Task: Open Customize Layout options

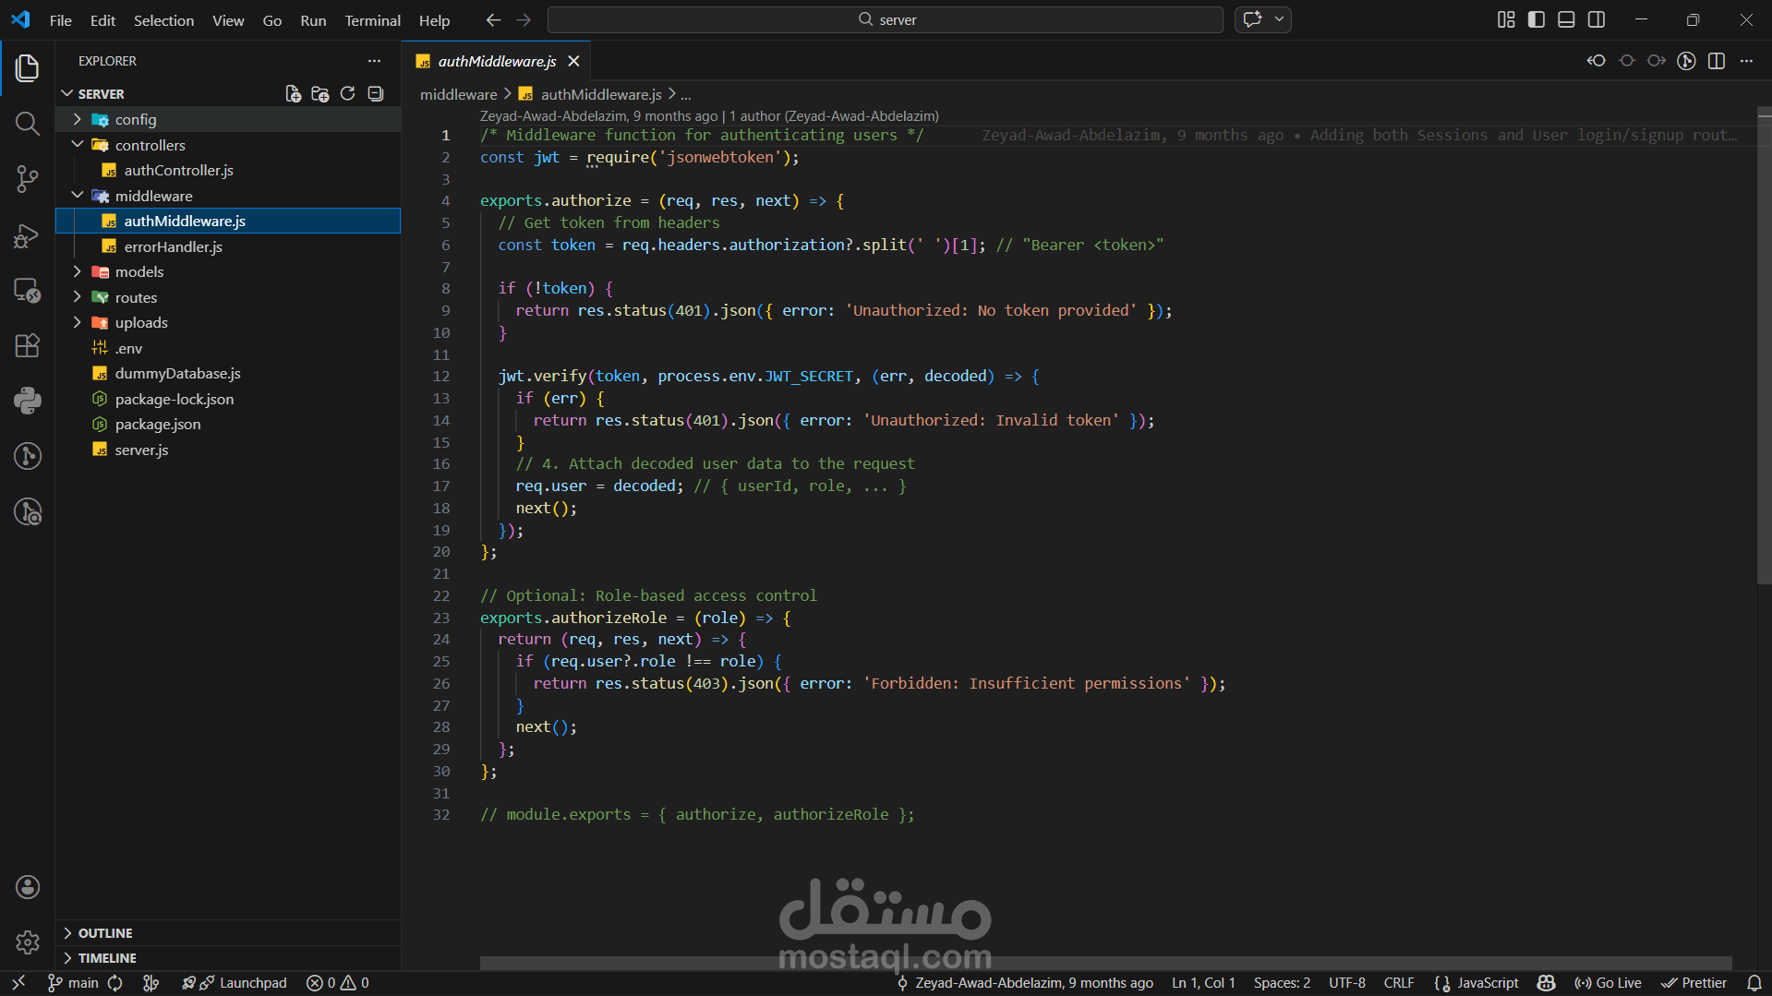Action: 1506,19
